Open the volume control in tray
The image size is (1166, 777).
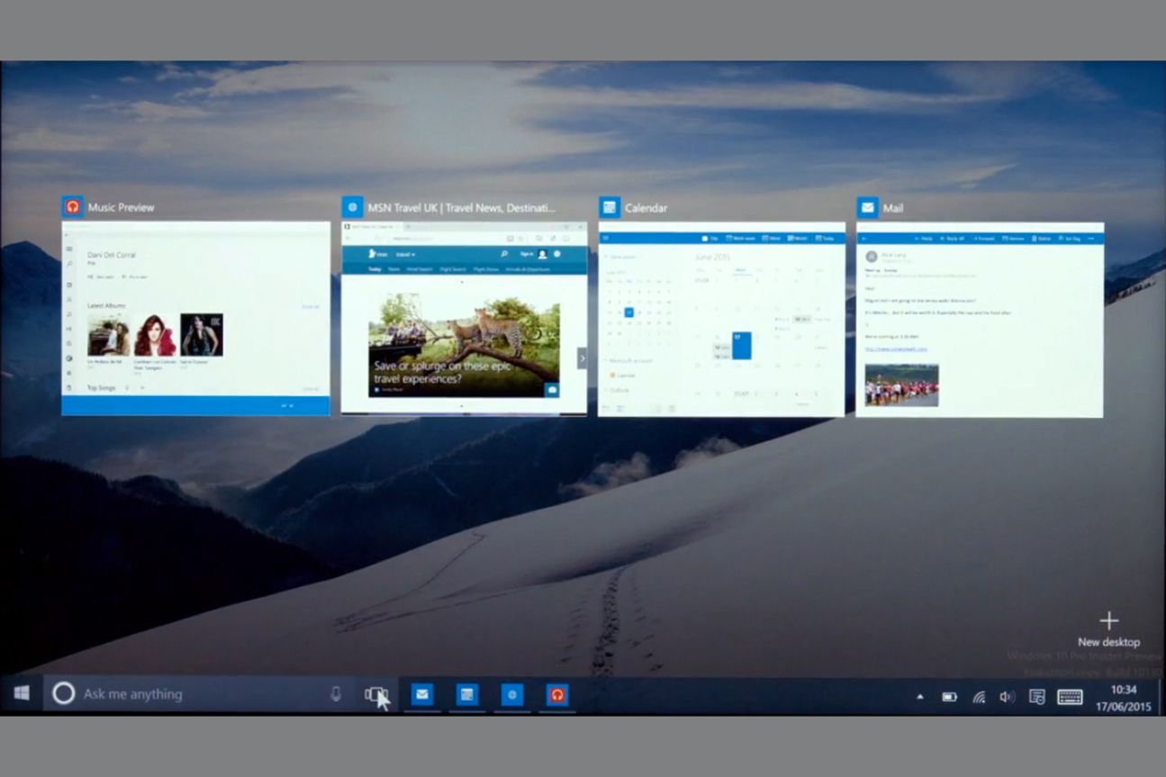pyautogui.click(x=1007, y=697)
